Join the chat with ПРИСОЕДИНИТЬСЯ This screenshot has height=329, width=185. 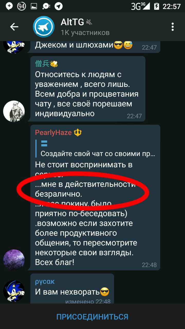pos(92,317)
